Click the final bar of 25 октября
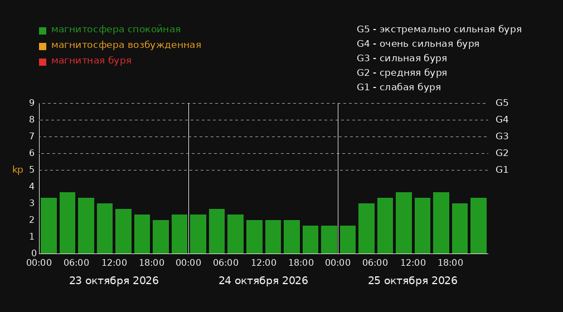The width and height of the screenshot is (563, 312). coord(478,226)
